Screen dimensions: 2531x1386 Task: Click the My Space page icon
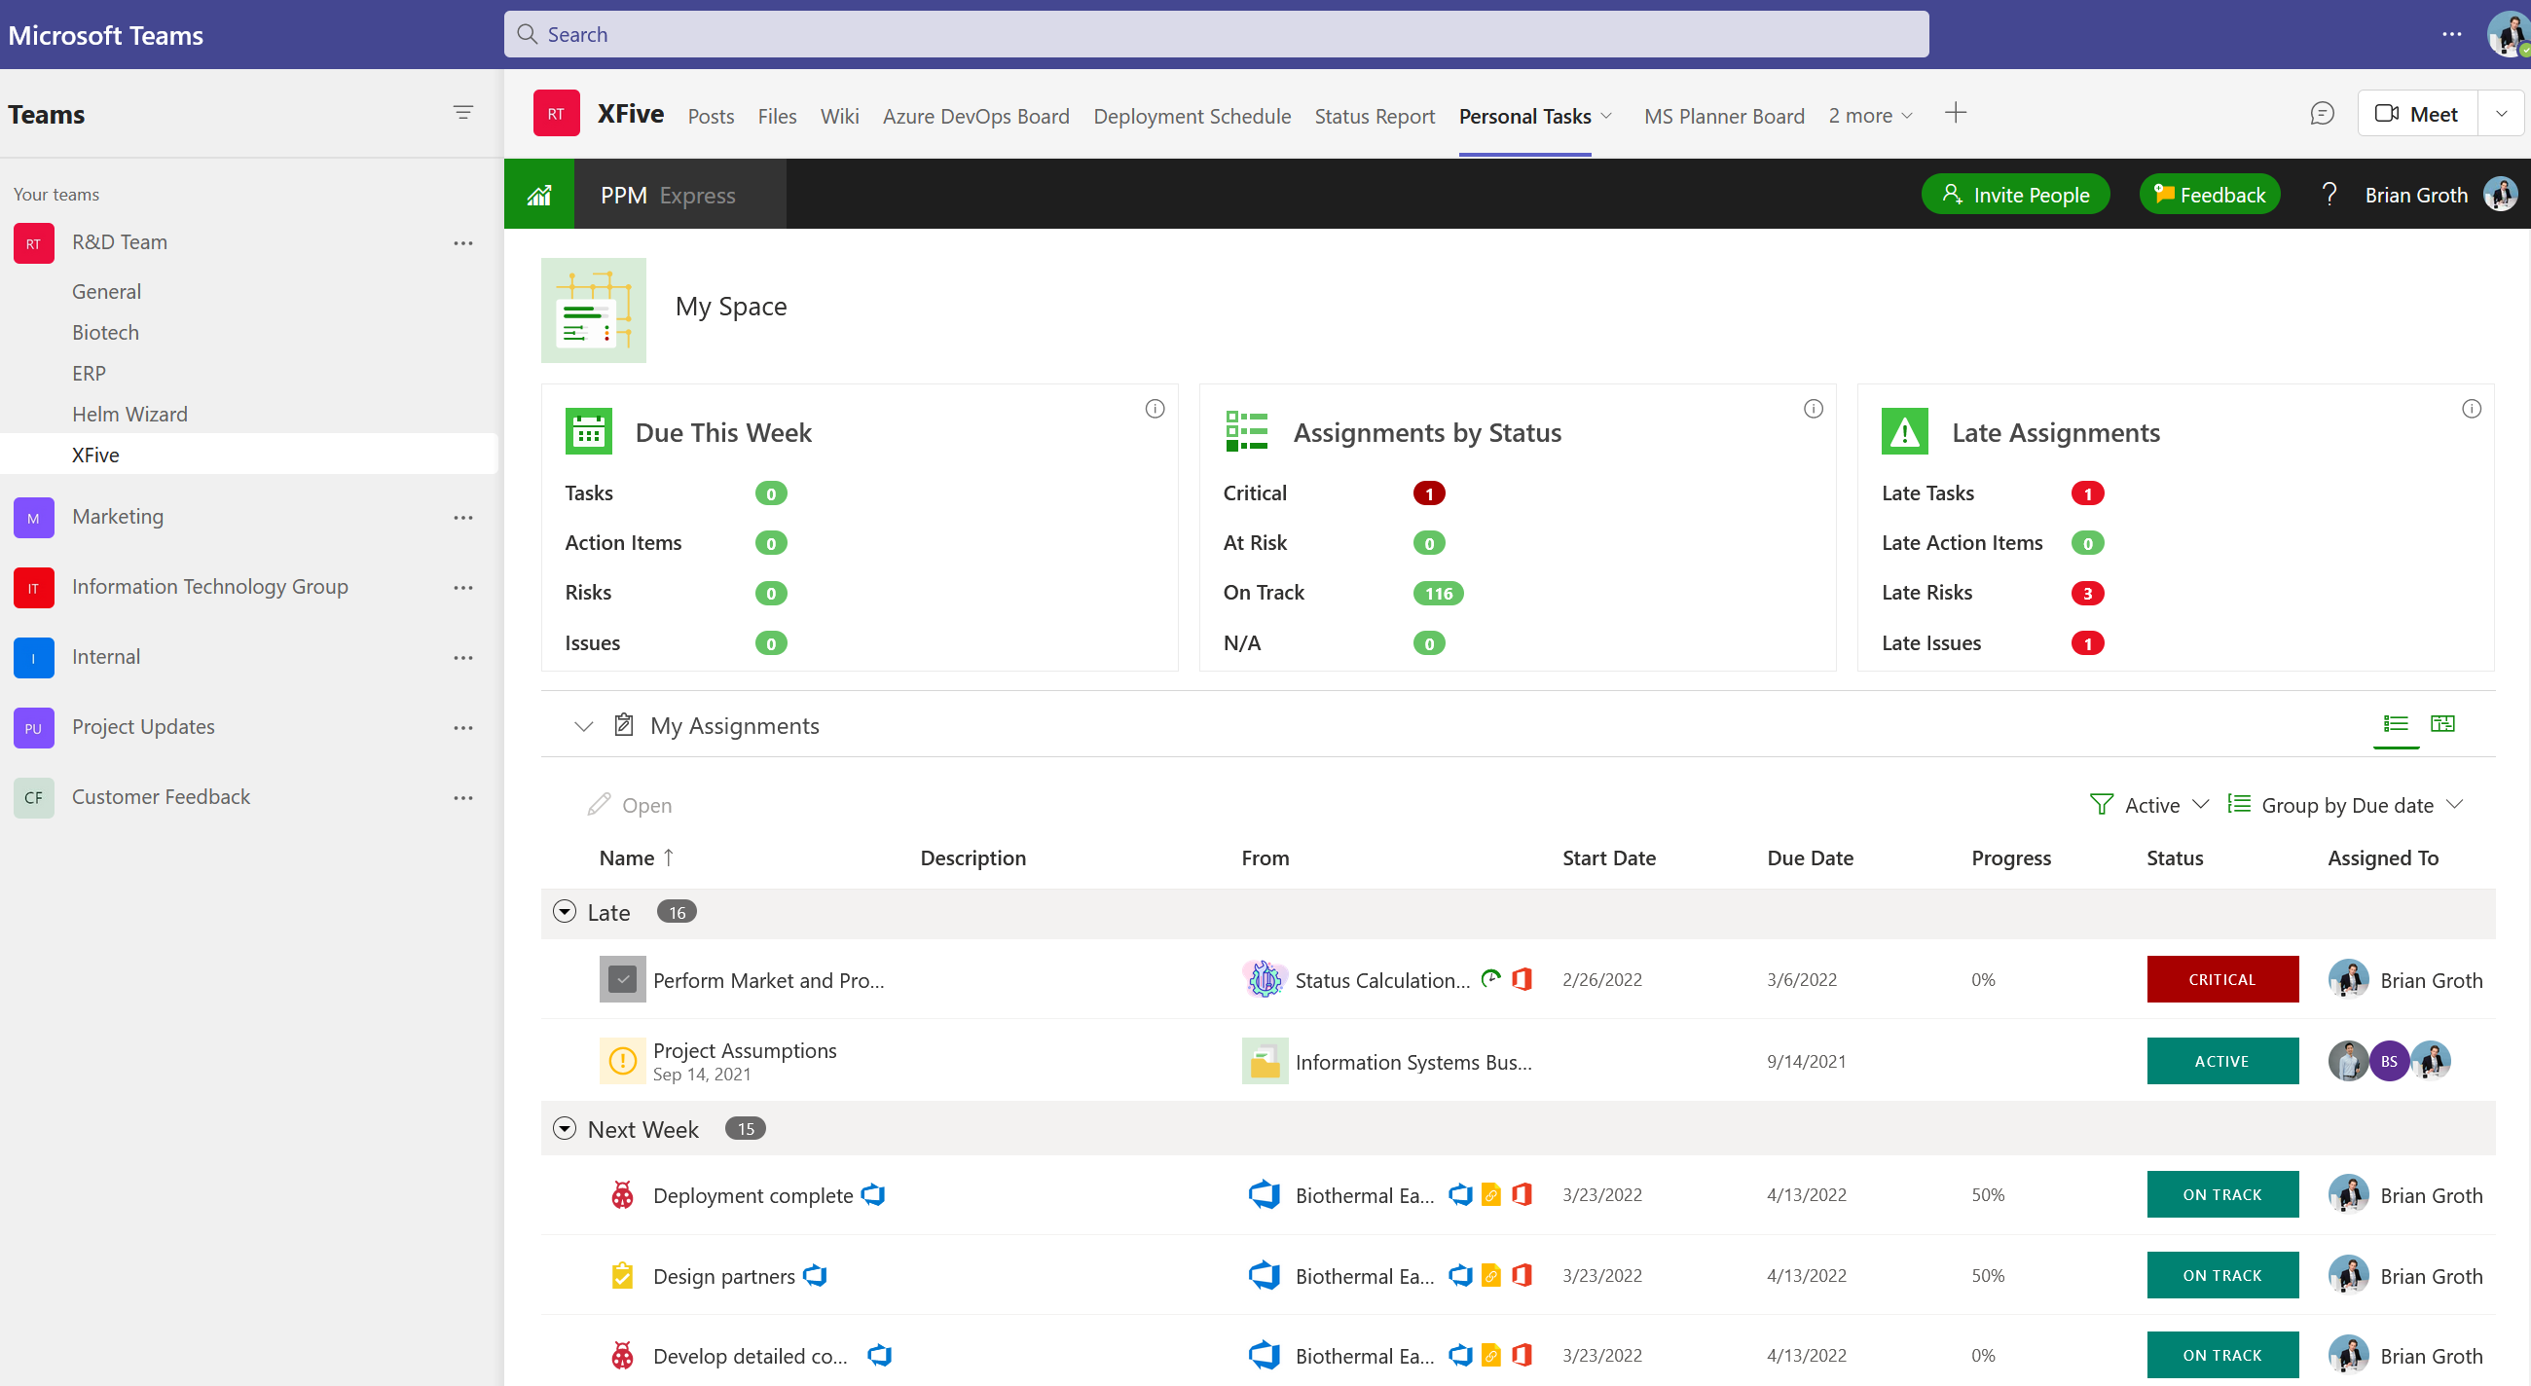[x=594, y=310]
